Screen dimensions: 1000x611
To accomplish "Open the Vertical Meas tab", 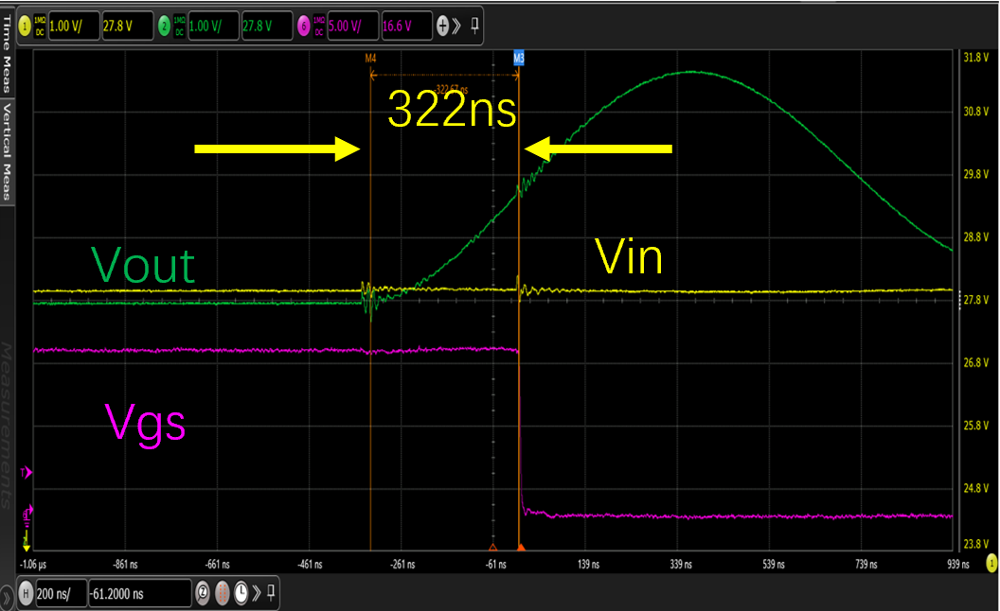I will [x=6, y=151].
